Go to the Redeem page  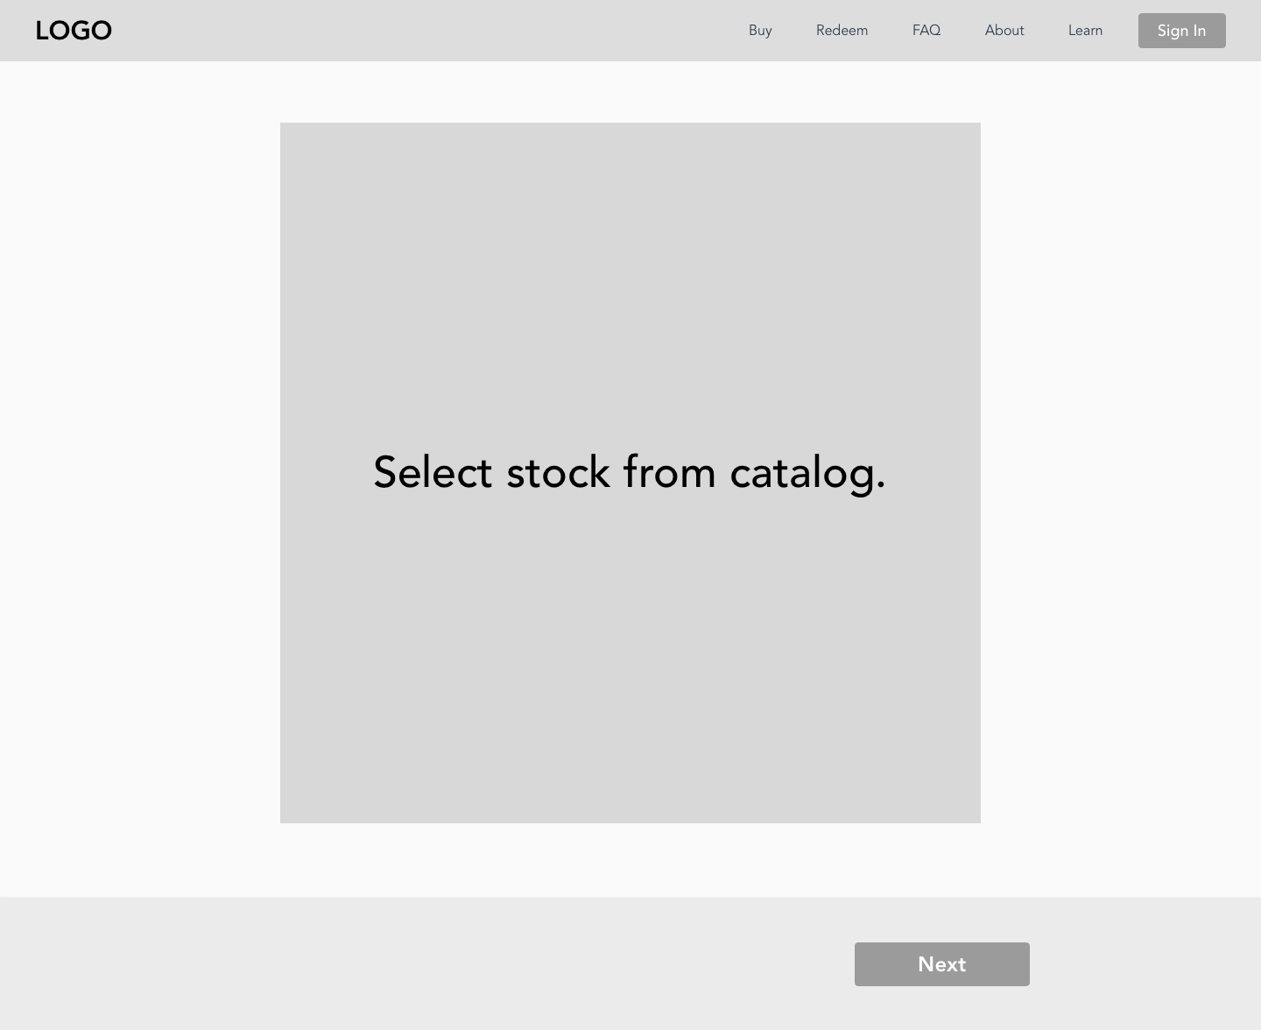842,31
